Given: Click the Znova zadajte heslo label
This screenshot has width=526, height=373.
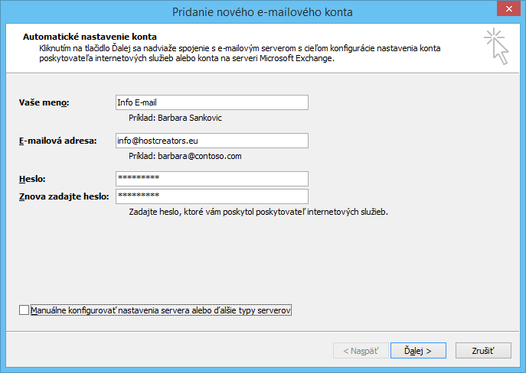Looking at the screenshot, I should coord(64,197).
